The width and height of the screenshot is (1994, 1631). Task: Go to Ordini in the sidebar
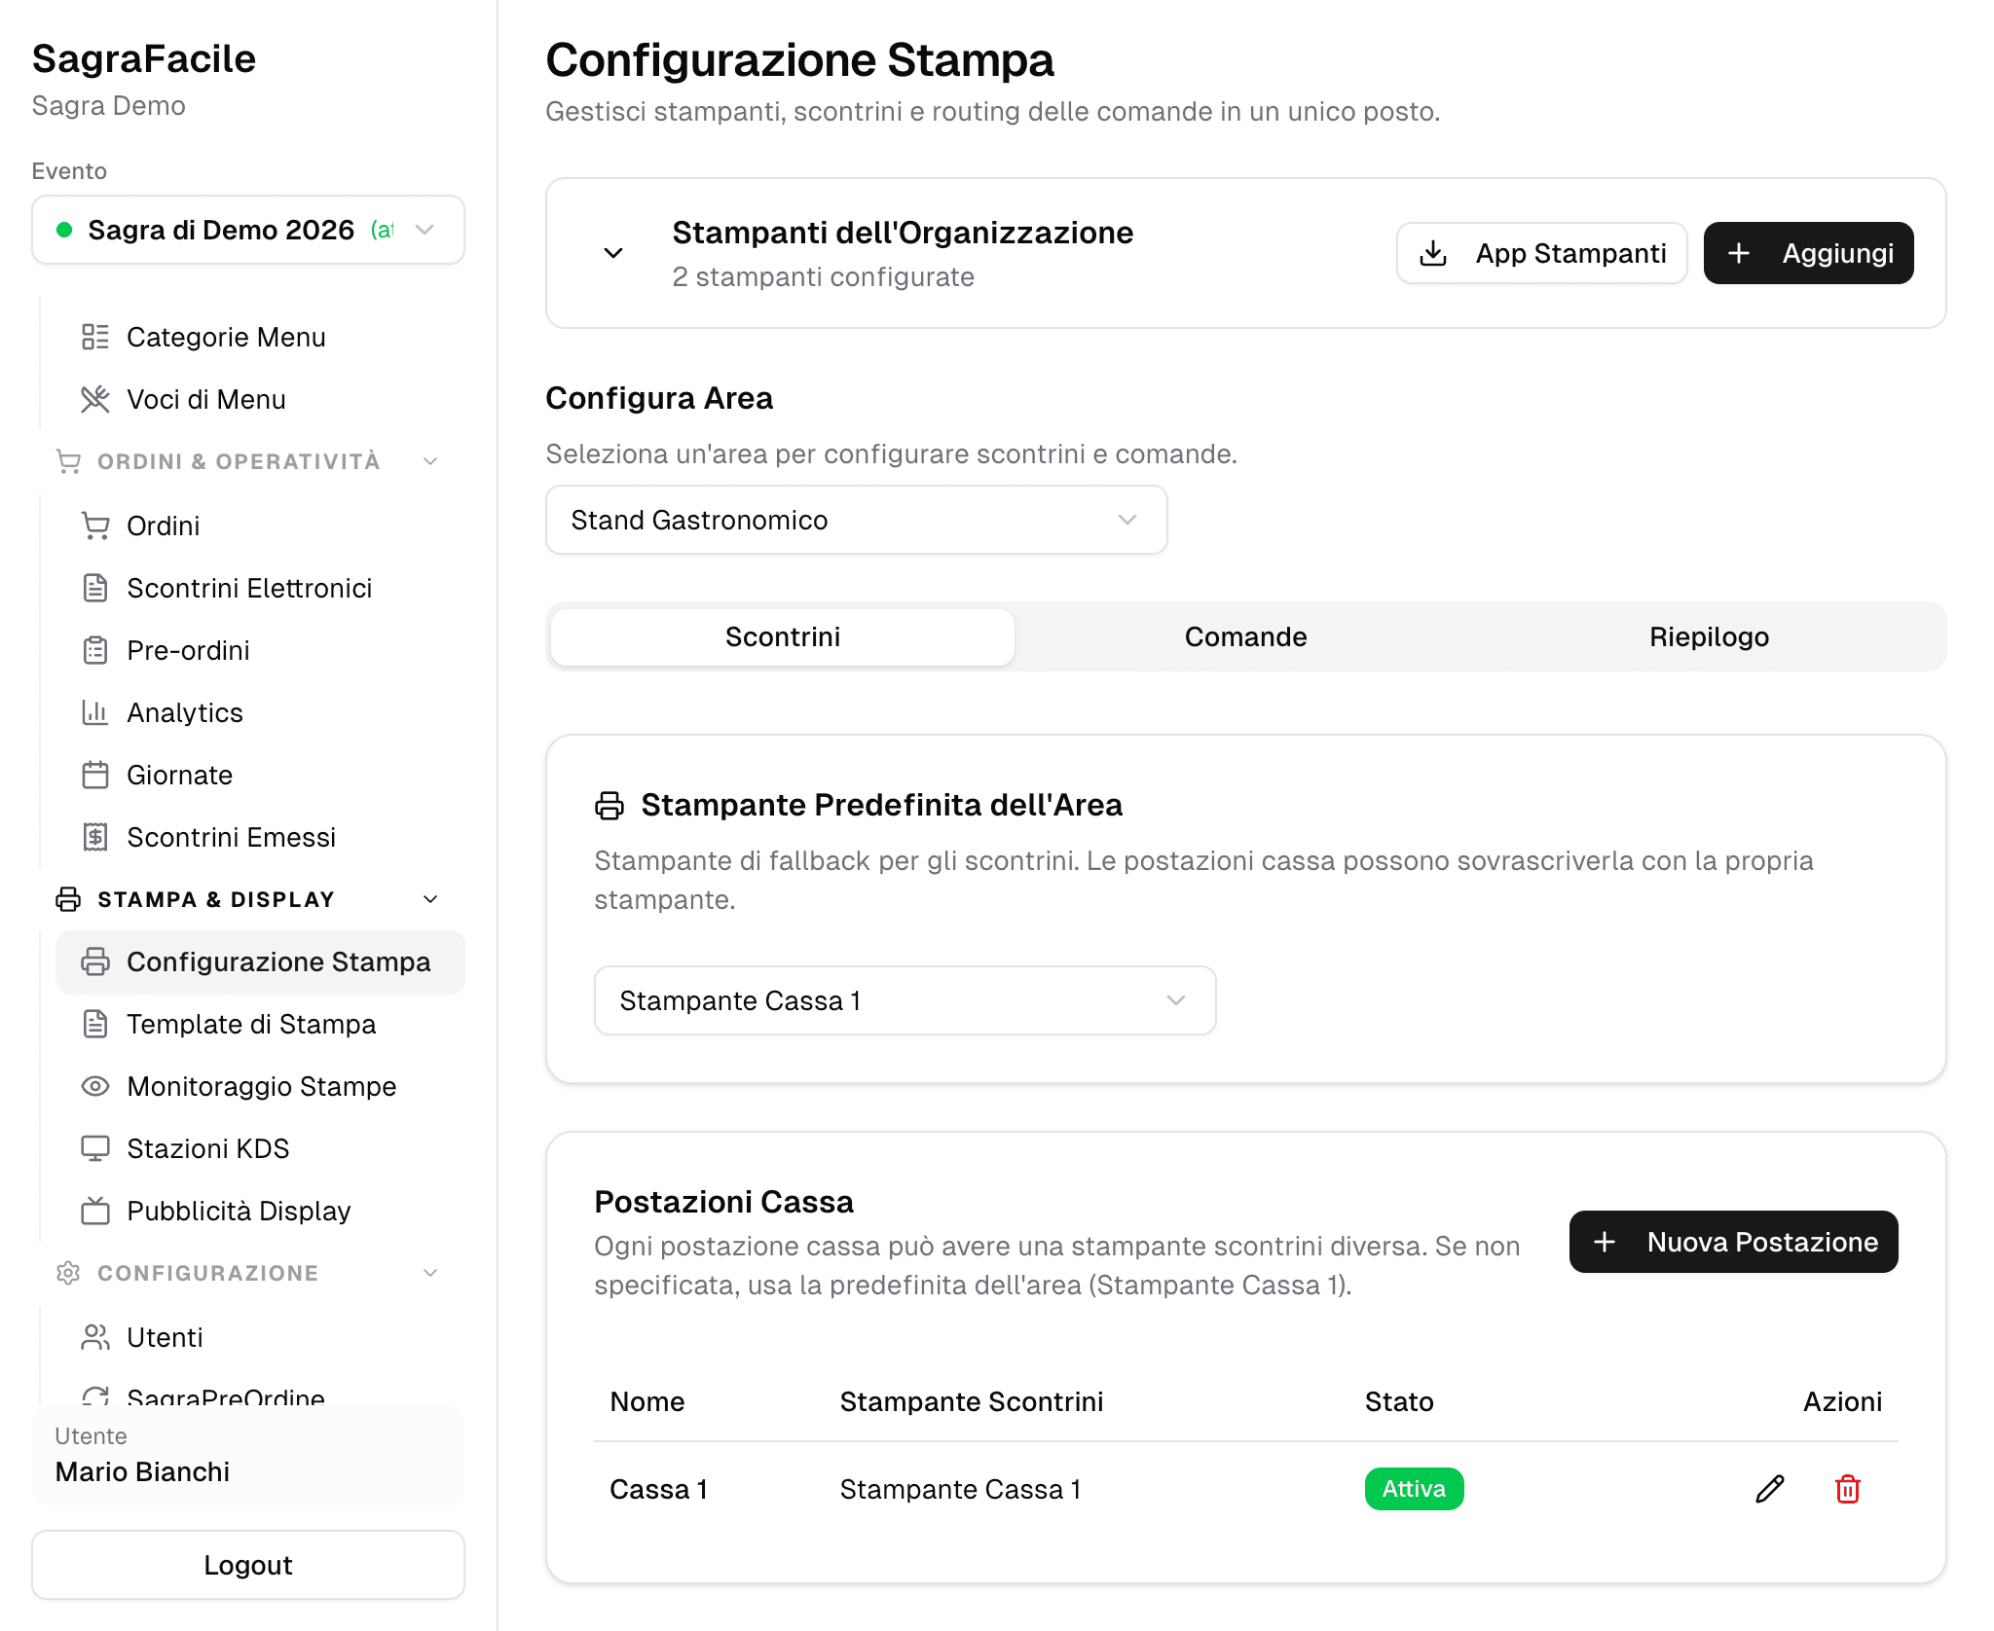260,526
